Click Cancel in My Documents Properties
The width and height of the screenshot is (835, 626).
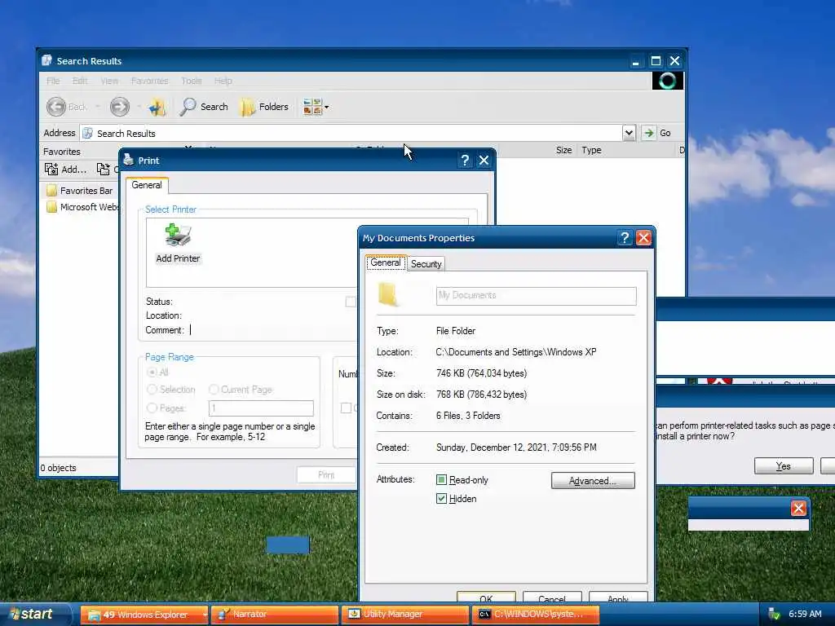point(552,598)
